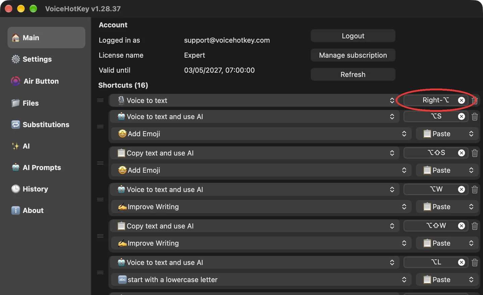The height and width of the screenshot is (295, 483).
Task: Open Paste output dropdown under ⌥L shortcut
Action: point(447,280)
